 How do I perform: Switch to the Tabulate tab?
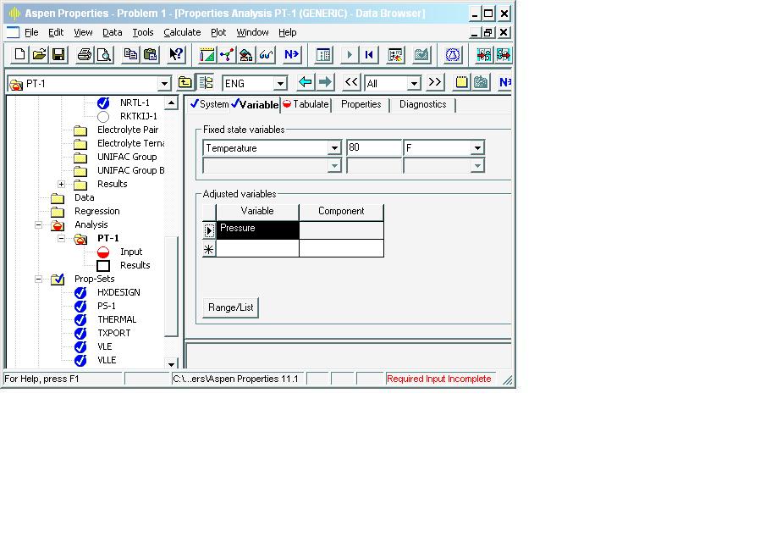coord(306,104)
